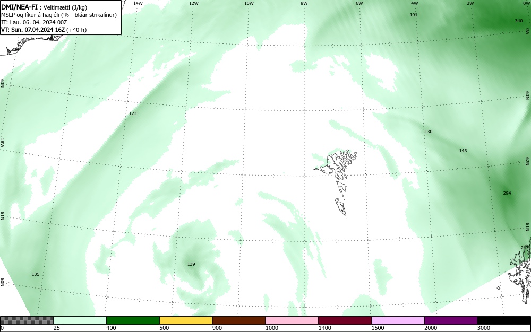Click the 'DMI/NEA-FI' title text
531x332 pixels.
(19, 7)
